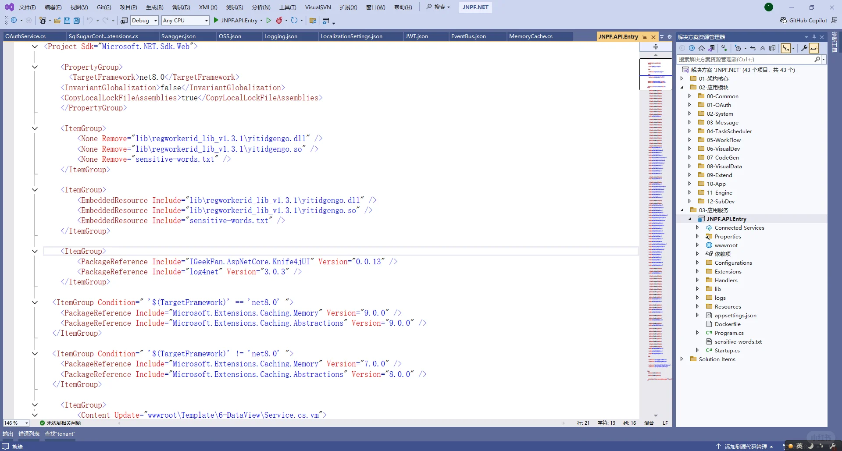The image size is (842, 451).
Task: Toggle auto-hide pin of Solution Explorer
Action: point(814,37)
